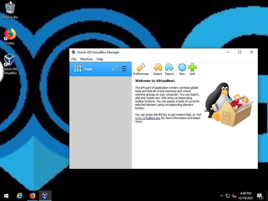This screenshot has width=268, height=201.
Task: Open the File menu
Action: [74, 59]
